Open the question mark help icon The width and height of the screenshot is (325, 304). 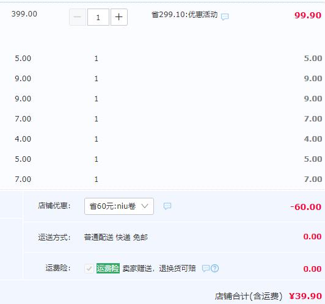215,269
